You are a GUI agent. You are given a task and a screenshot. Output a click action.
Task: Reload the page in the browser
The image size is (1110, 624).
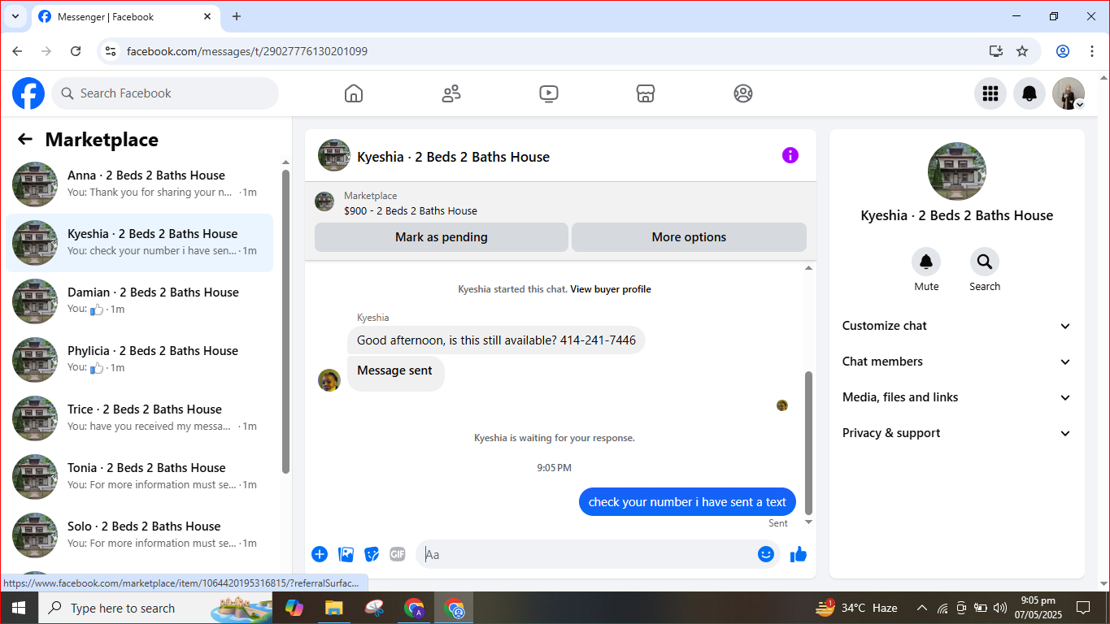(x=76, y=51)
